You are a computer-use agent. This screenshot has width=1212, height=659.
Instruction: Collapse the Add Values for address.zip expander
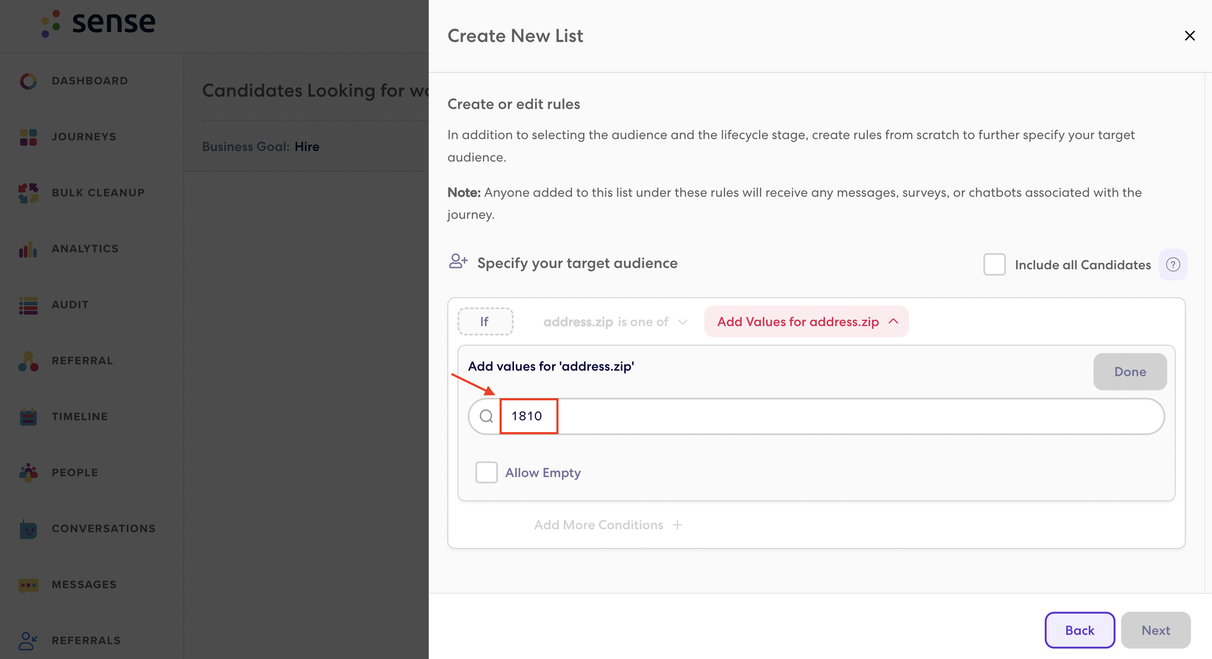807,322
